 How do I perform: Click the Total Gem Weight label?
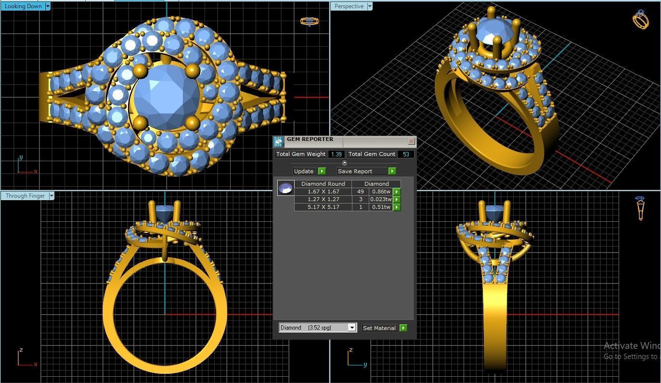coord(301,154)
